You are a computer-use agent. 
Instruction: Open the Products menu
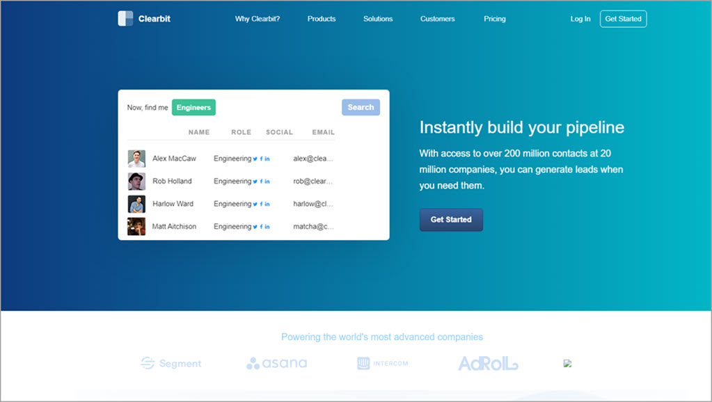coord(322,19)
